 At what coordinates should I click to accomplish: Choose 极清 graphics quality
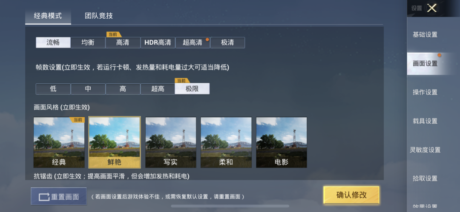(227, 42)
